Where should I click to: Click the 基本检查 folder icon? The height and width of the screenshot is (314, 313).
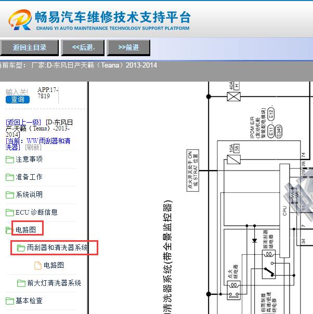click(9, 301)
